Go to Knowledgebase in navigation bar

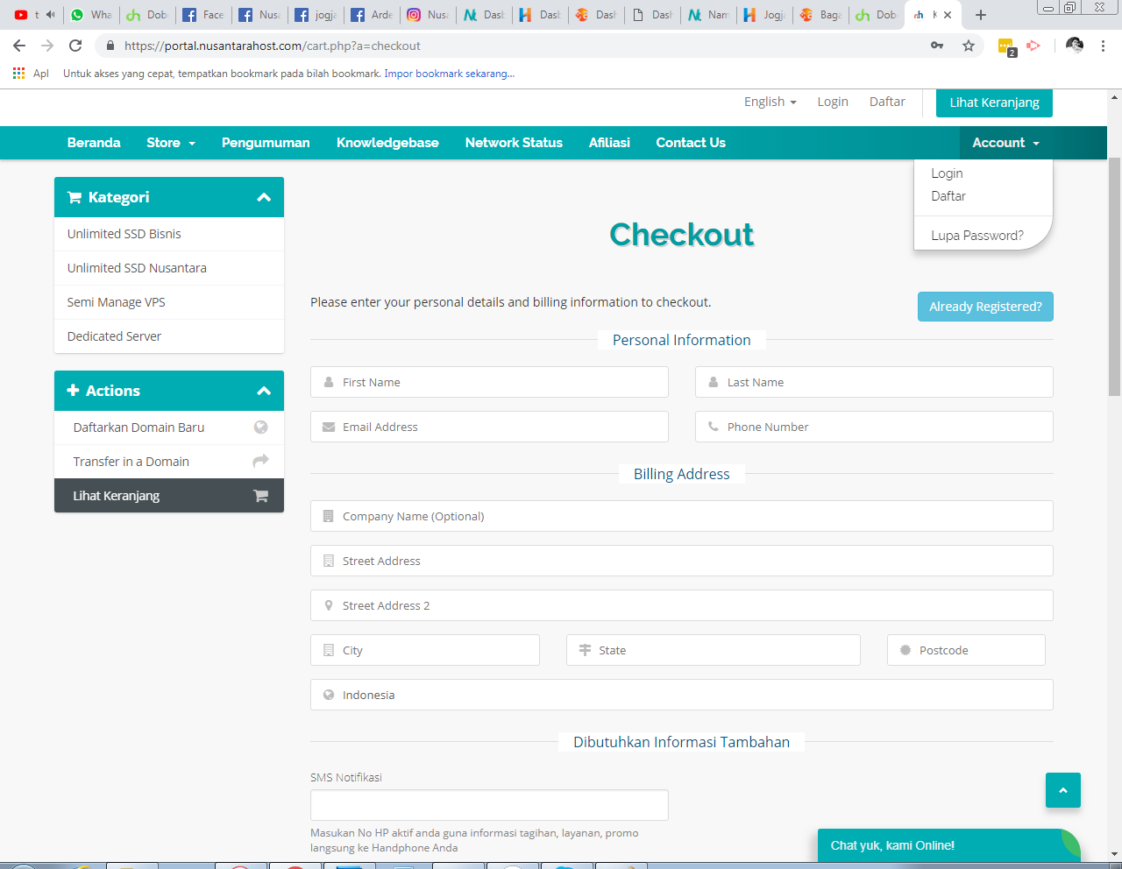pos(387,143)
